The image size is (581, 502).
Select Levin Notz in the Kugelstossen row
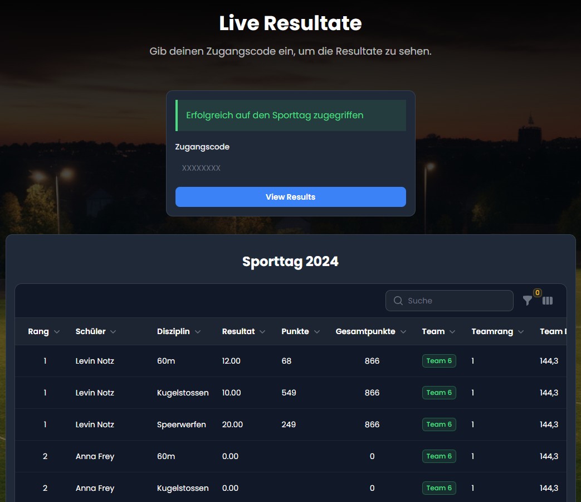click(x=95, y=393)
